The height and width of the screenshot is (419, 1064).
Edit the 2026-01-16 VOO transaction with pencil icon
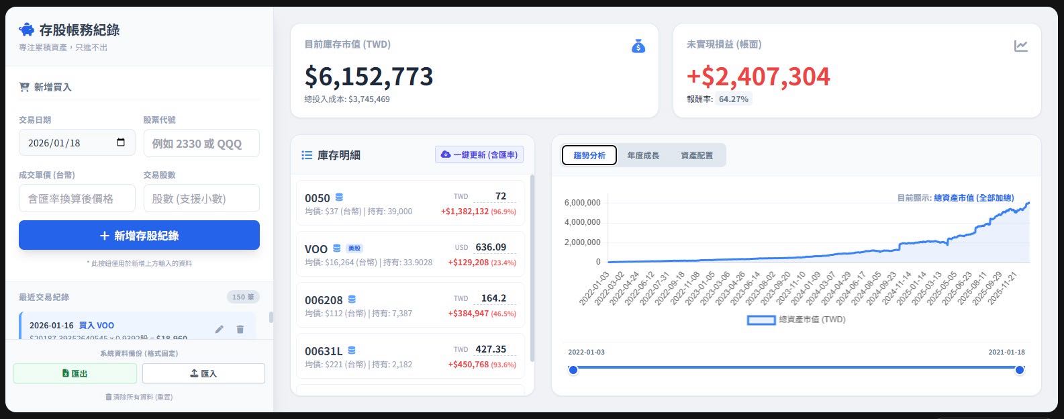click(x=219, y=329)
